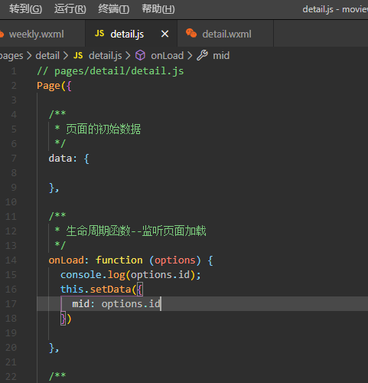Click the 'data: {' code line
This screenshot has width=368, height=383.
(69, 159)
